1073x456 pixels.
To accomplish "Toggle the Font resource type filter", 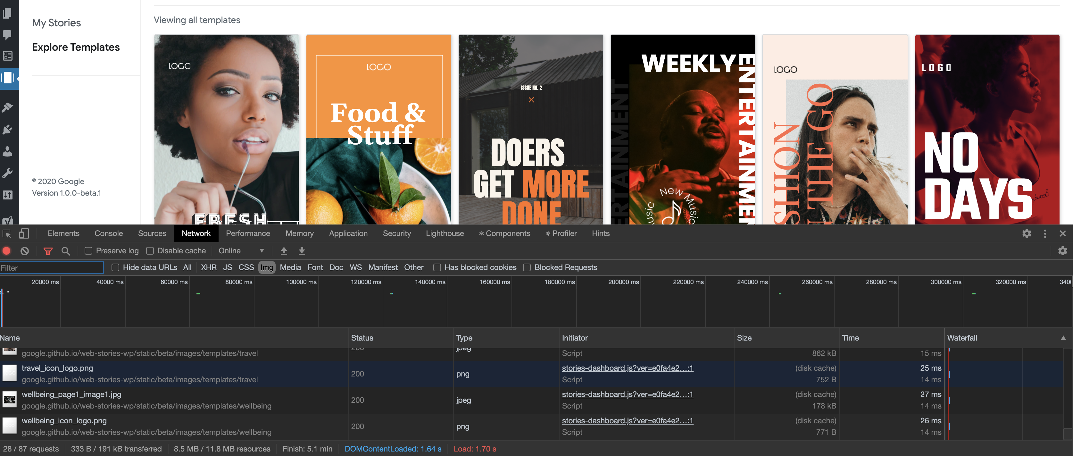I will click(315, 267).
